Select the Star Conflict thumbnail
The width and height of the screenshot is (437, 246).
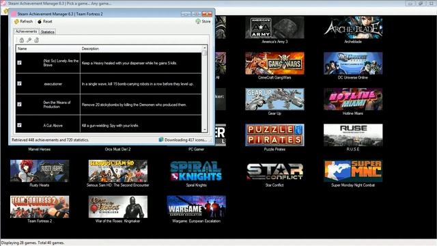(x=274, y=171)
